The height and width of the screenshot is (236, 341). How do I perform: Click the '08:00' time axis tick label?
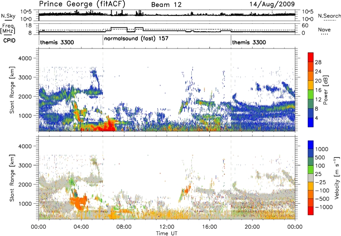tap(124, 227)
